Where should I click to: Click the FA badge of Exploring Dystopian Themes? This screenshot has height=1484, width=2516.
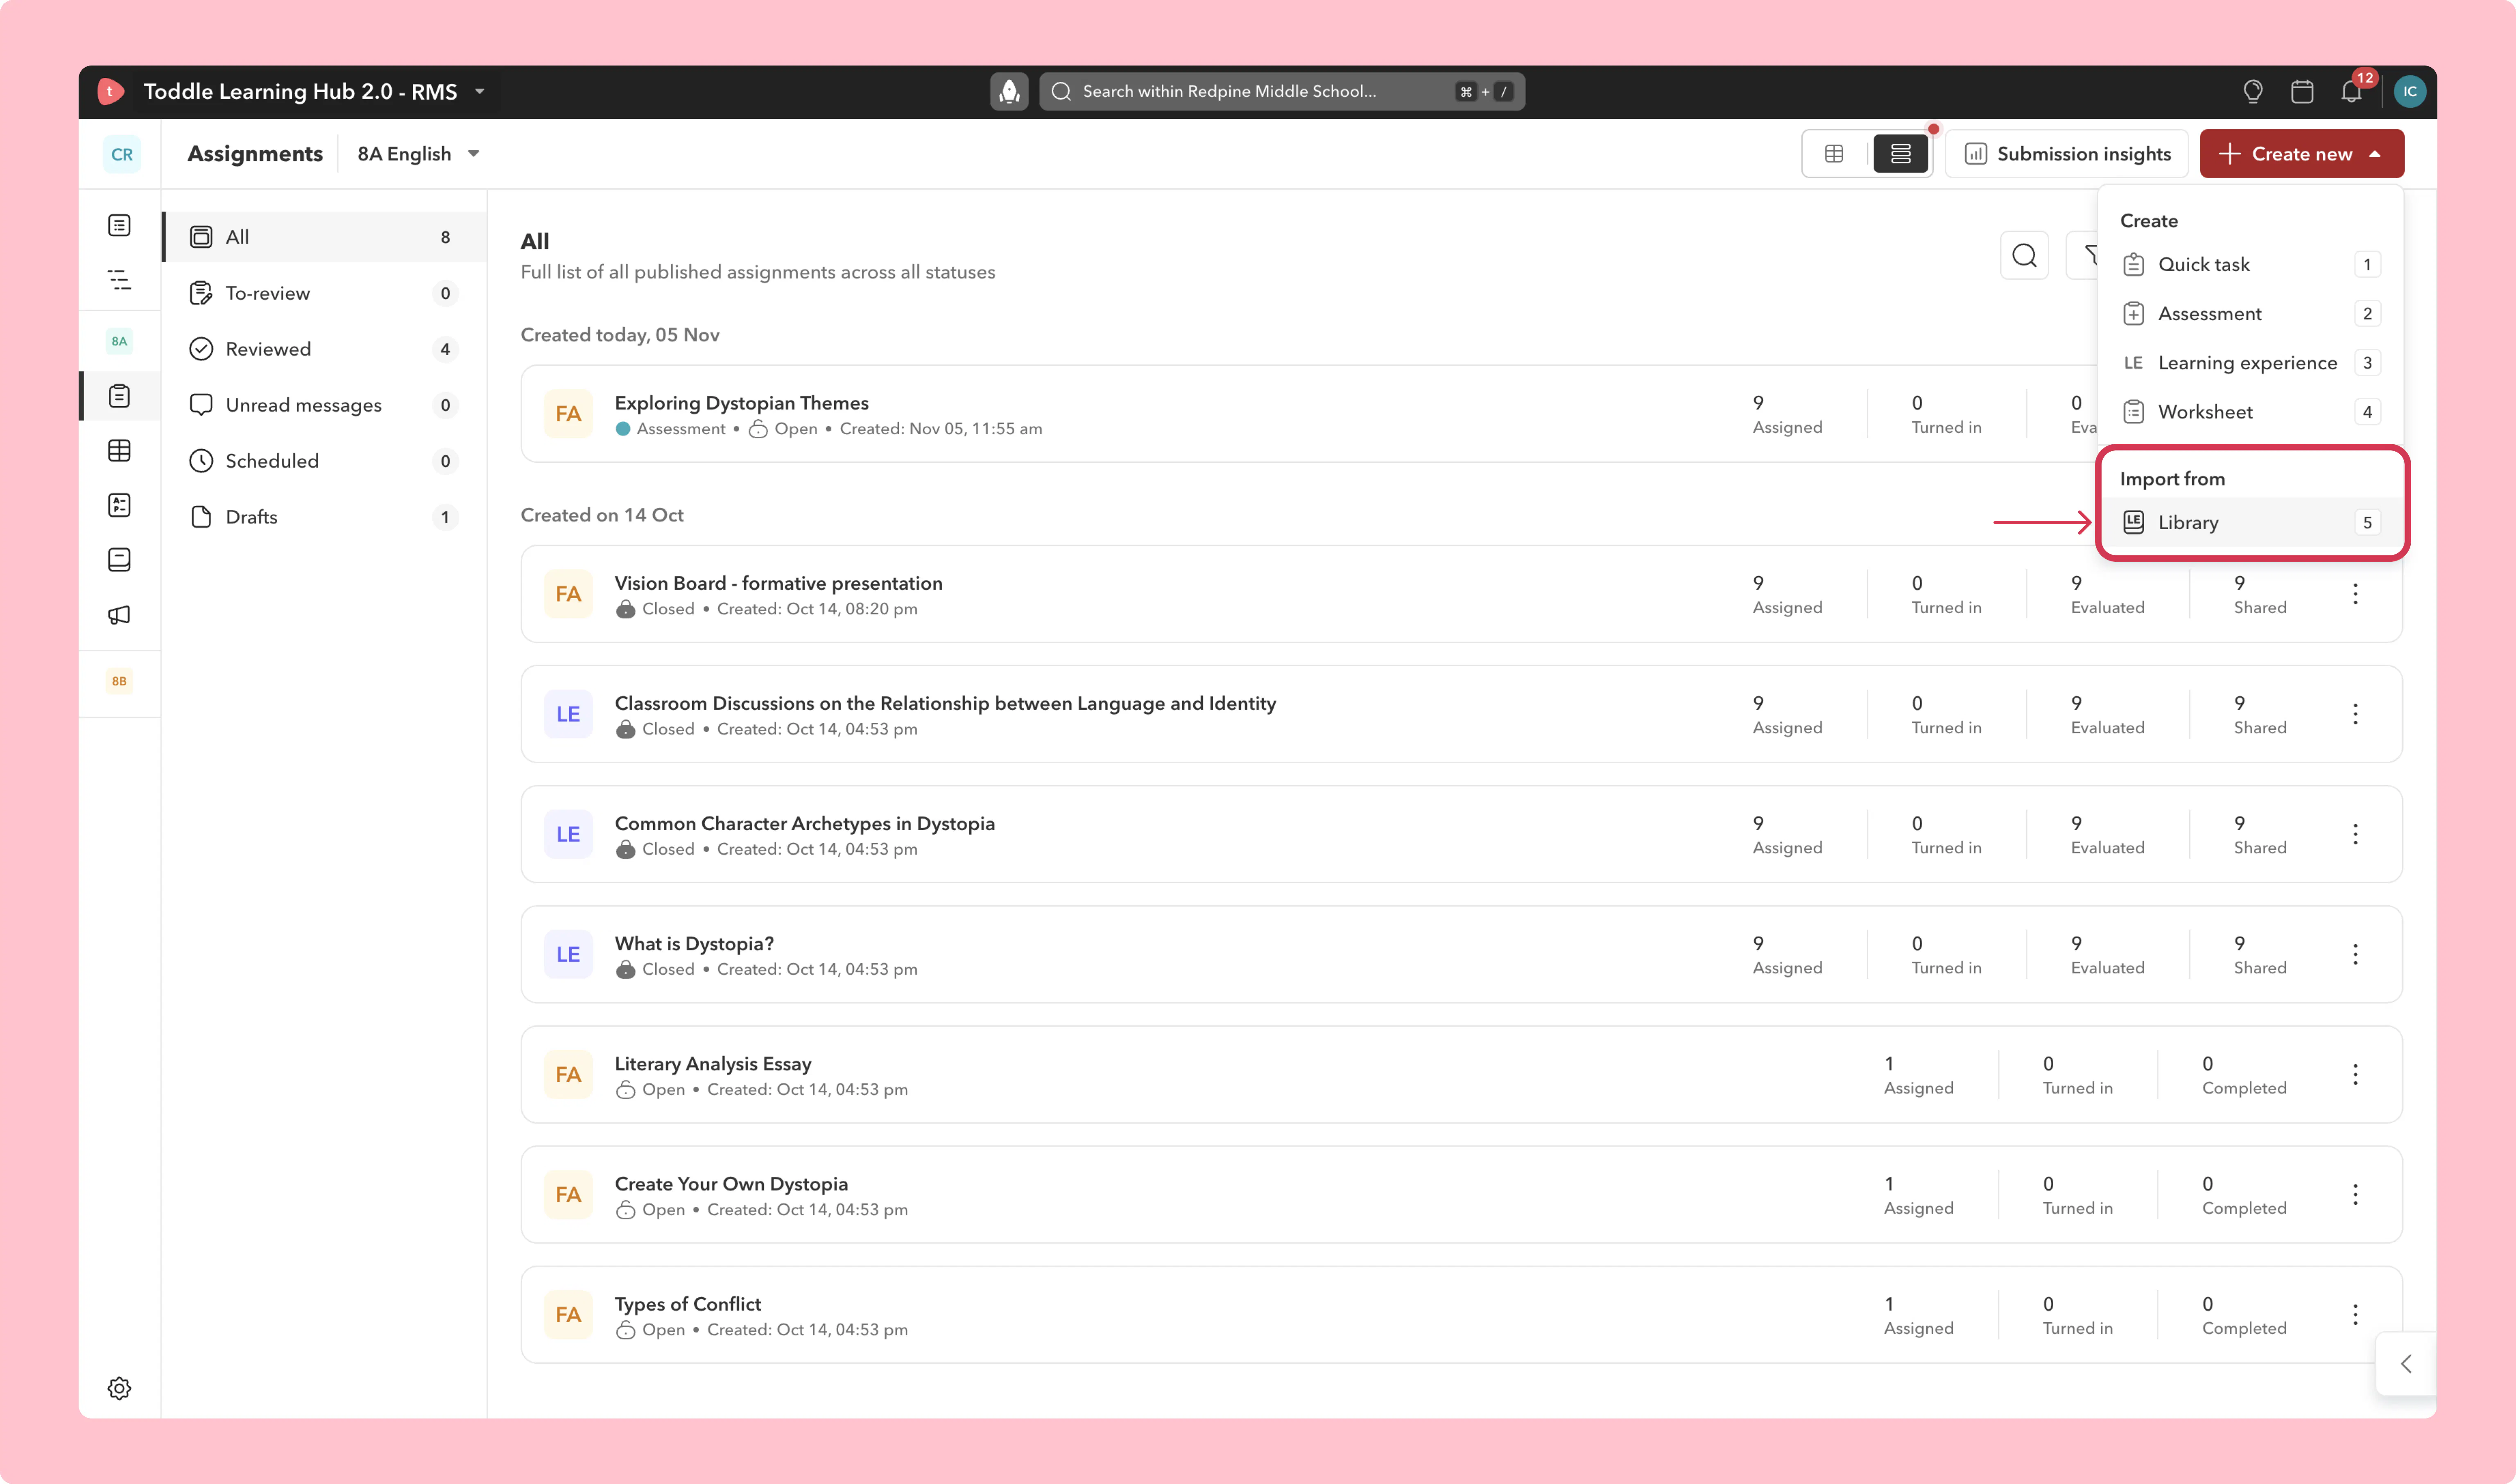click(568, 414)
